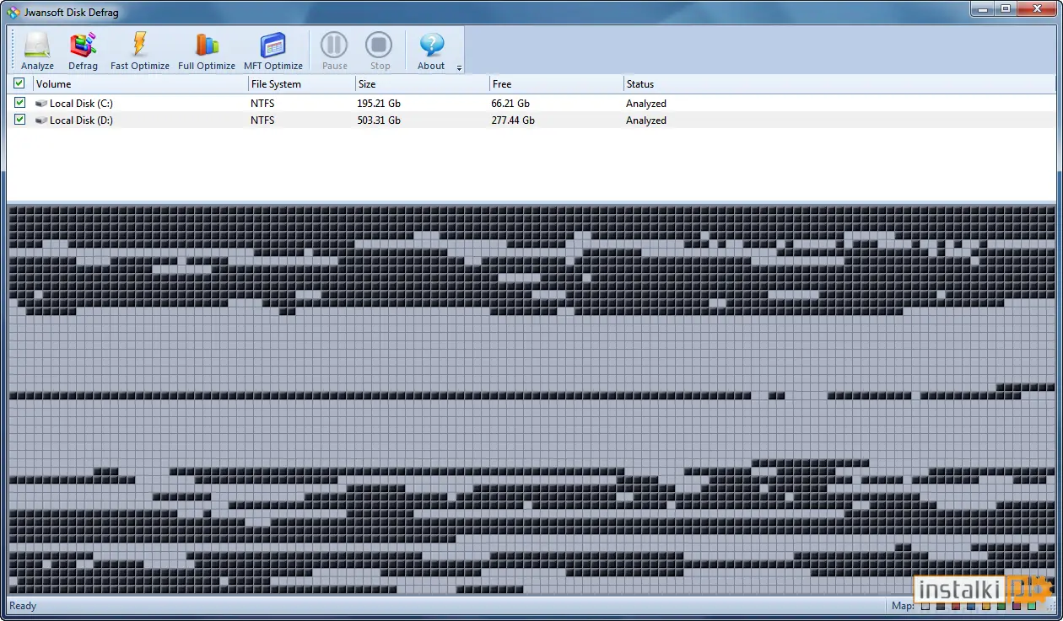The height and width of the screenshot is (621, 1063).
Task: Click the 195.21 Gb size value
Action: point(379,104)
